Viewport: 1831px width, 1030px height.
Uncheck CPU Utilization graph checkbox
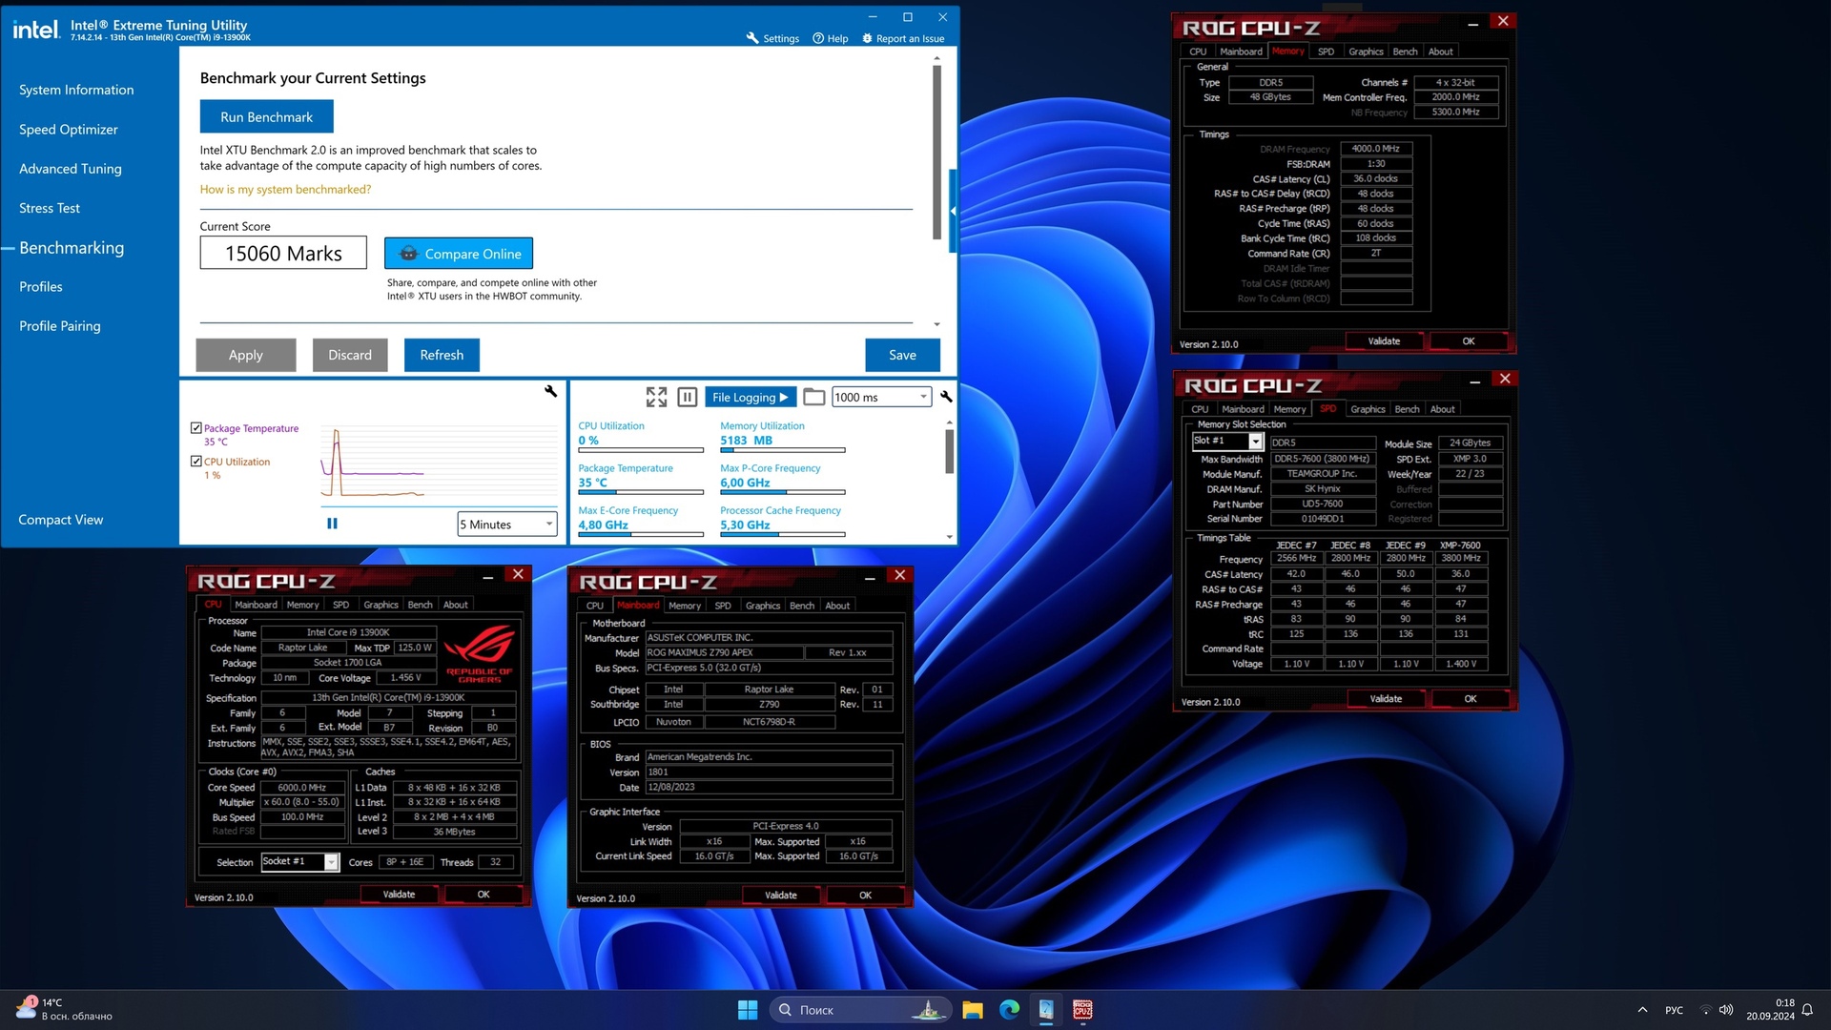pyautogui.click(x=196, y=461)
